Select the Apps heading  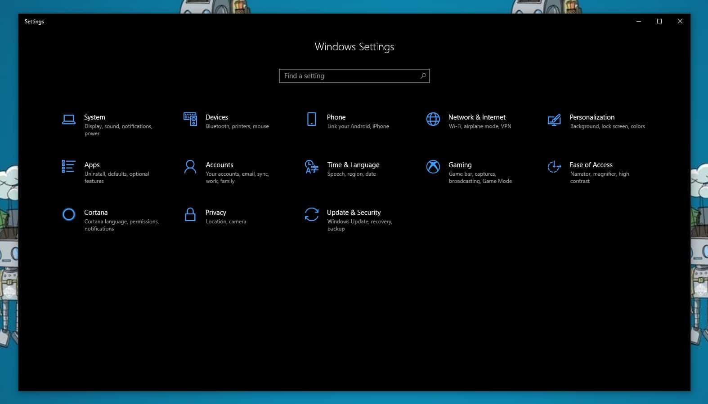click(x=92, y=165)
